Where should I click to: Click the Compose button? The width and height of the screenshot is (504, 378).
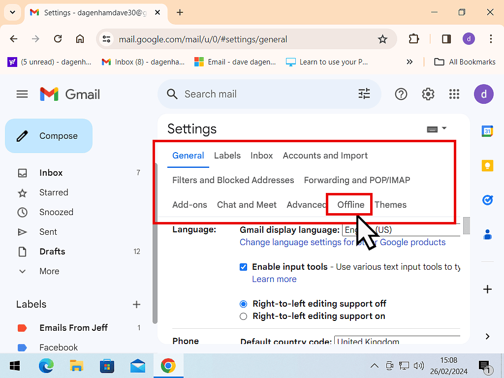(x=49, y=136)
